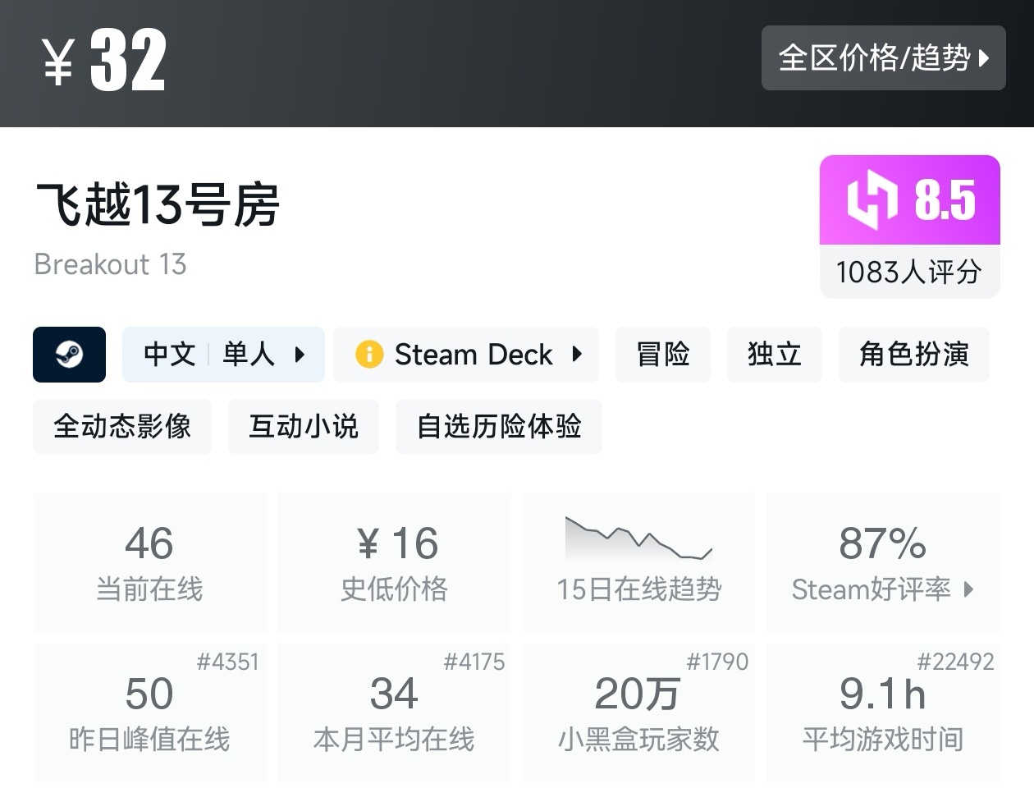Image resolution: width=1034 pixels, height=802 pixels.
Task: Open the 全区价格/趋势 price trends page
Action: tap(884, 58)
